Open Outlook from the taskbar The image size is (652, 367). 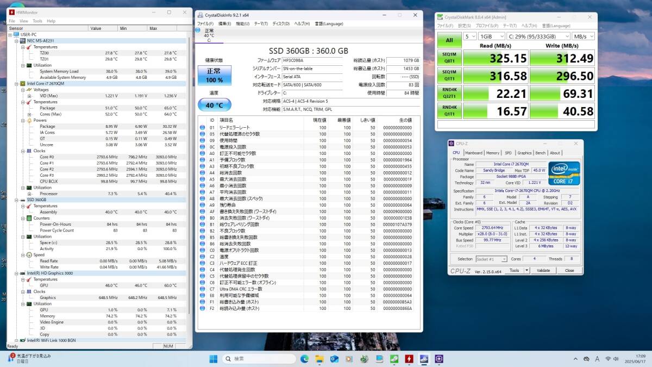tap(334, 359)
